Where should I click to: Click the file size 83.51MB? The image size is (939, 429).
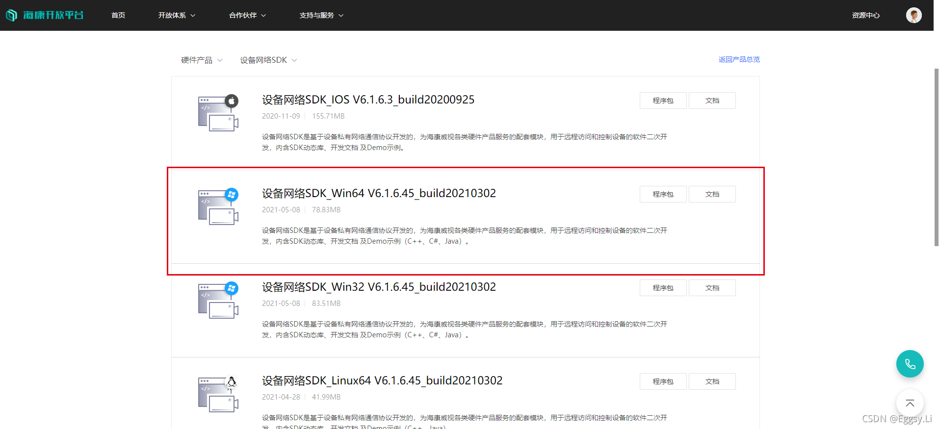pyautogui.click(x=326, y=303)
